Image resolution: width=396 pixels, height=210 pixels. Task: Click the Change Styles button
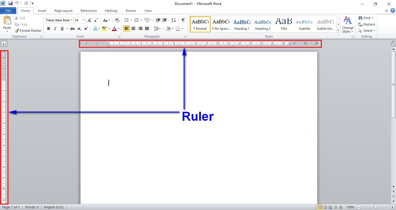(x=348, y=25)
